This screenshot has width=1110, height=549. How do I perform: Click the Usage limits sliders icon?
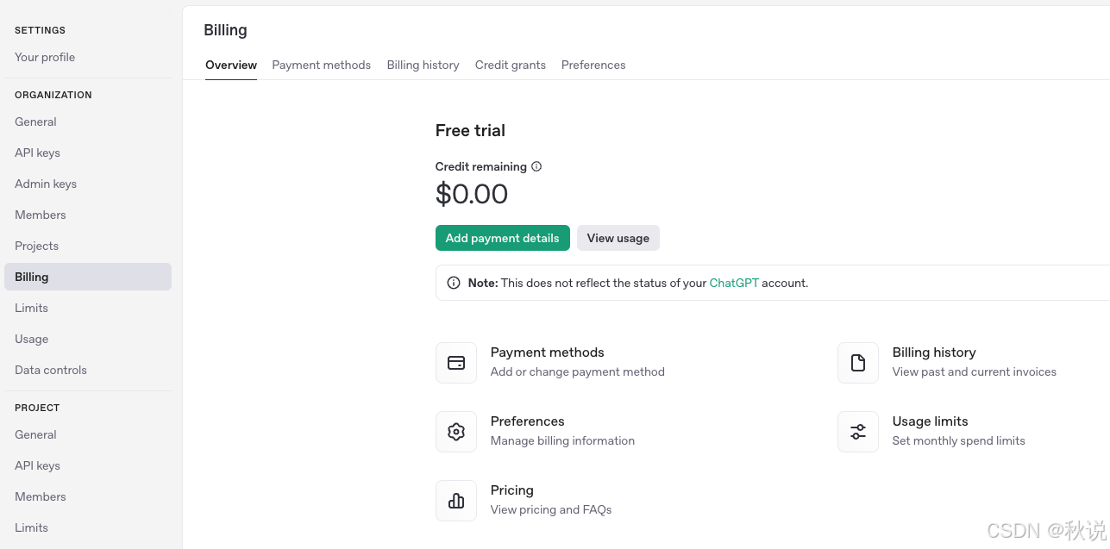(x=858, y=432)
